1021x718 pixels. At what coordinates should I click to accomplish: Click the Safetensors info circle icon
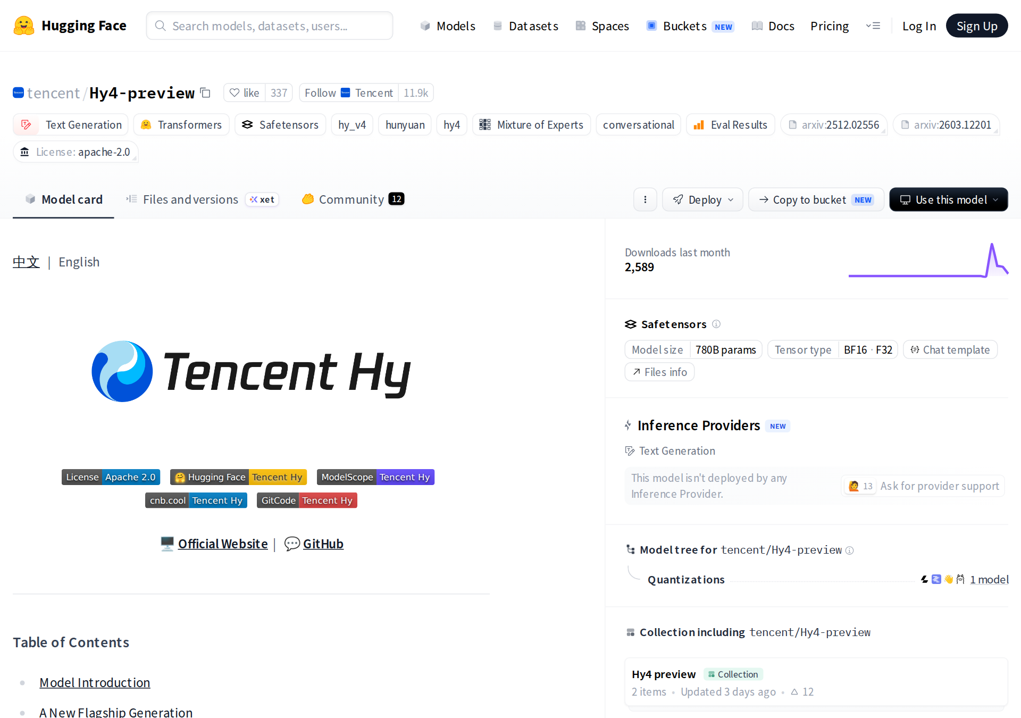point(716,324)
